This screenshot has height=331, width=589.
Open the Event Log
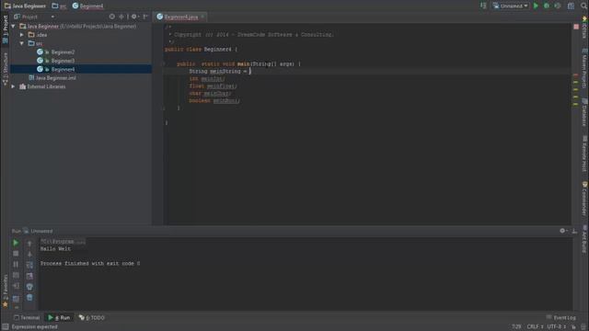point(560,317)
